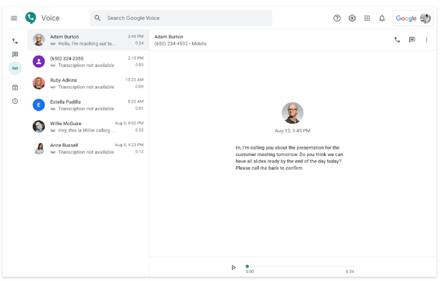Play the voicemail audio
This screenshot has width=443, height=281.
pos(233,267)
